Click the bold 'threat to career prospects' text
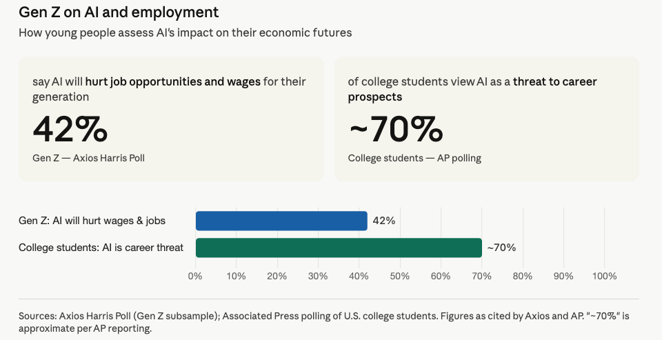 tap(472, 89)
